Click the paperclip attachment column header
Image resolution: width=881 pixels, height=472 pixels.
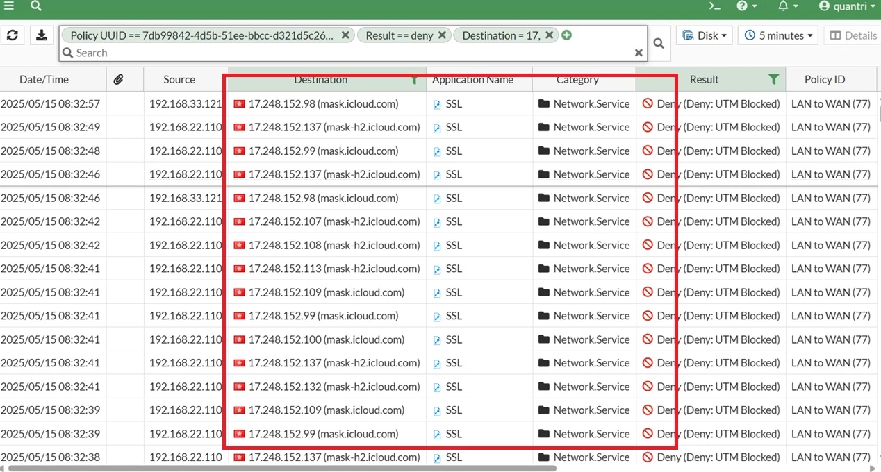tap(119, 80)
